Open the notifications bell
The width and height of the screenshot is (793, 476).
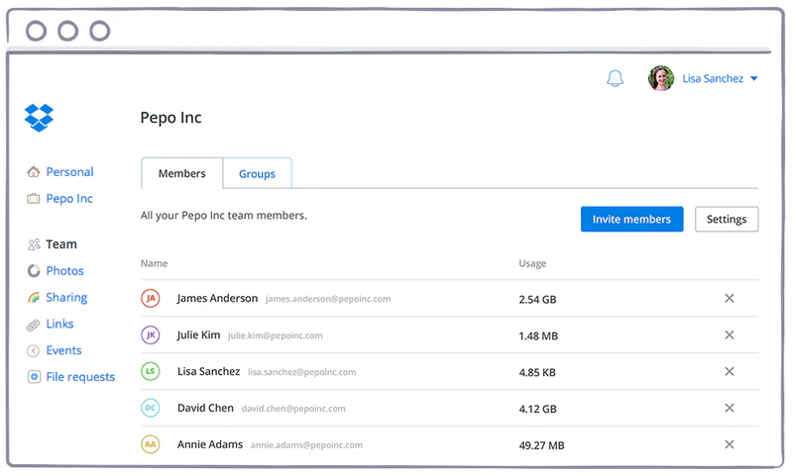(x=616, y=78)
